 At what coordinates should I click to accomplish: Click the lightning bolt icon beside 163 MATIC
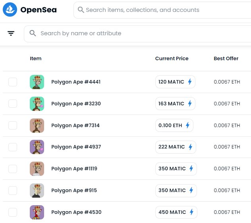pyautogui.click(x=190, y=103)
